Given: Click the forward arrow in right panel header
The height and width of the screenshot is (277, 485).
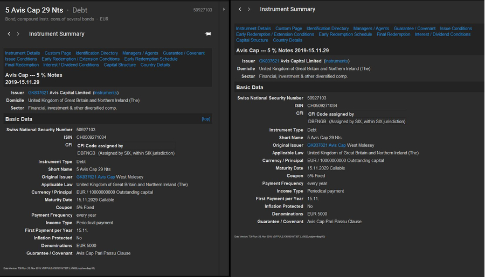Looking at the screenshot, I should coord(249,9).
